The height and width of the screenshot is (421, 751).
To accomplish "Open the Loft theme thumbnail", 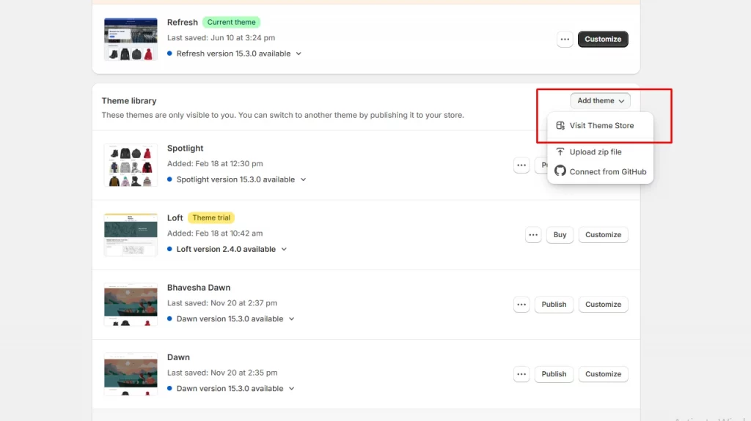I will (x=131, y=235).
